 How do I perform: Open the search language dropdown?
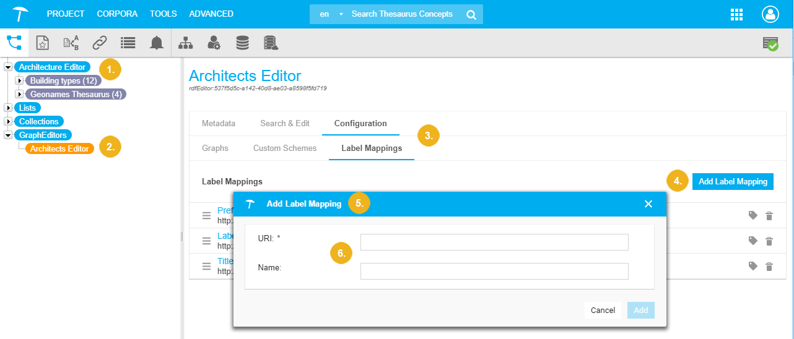(x=330, y=14)
